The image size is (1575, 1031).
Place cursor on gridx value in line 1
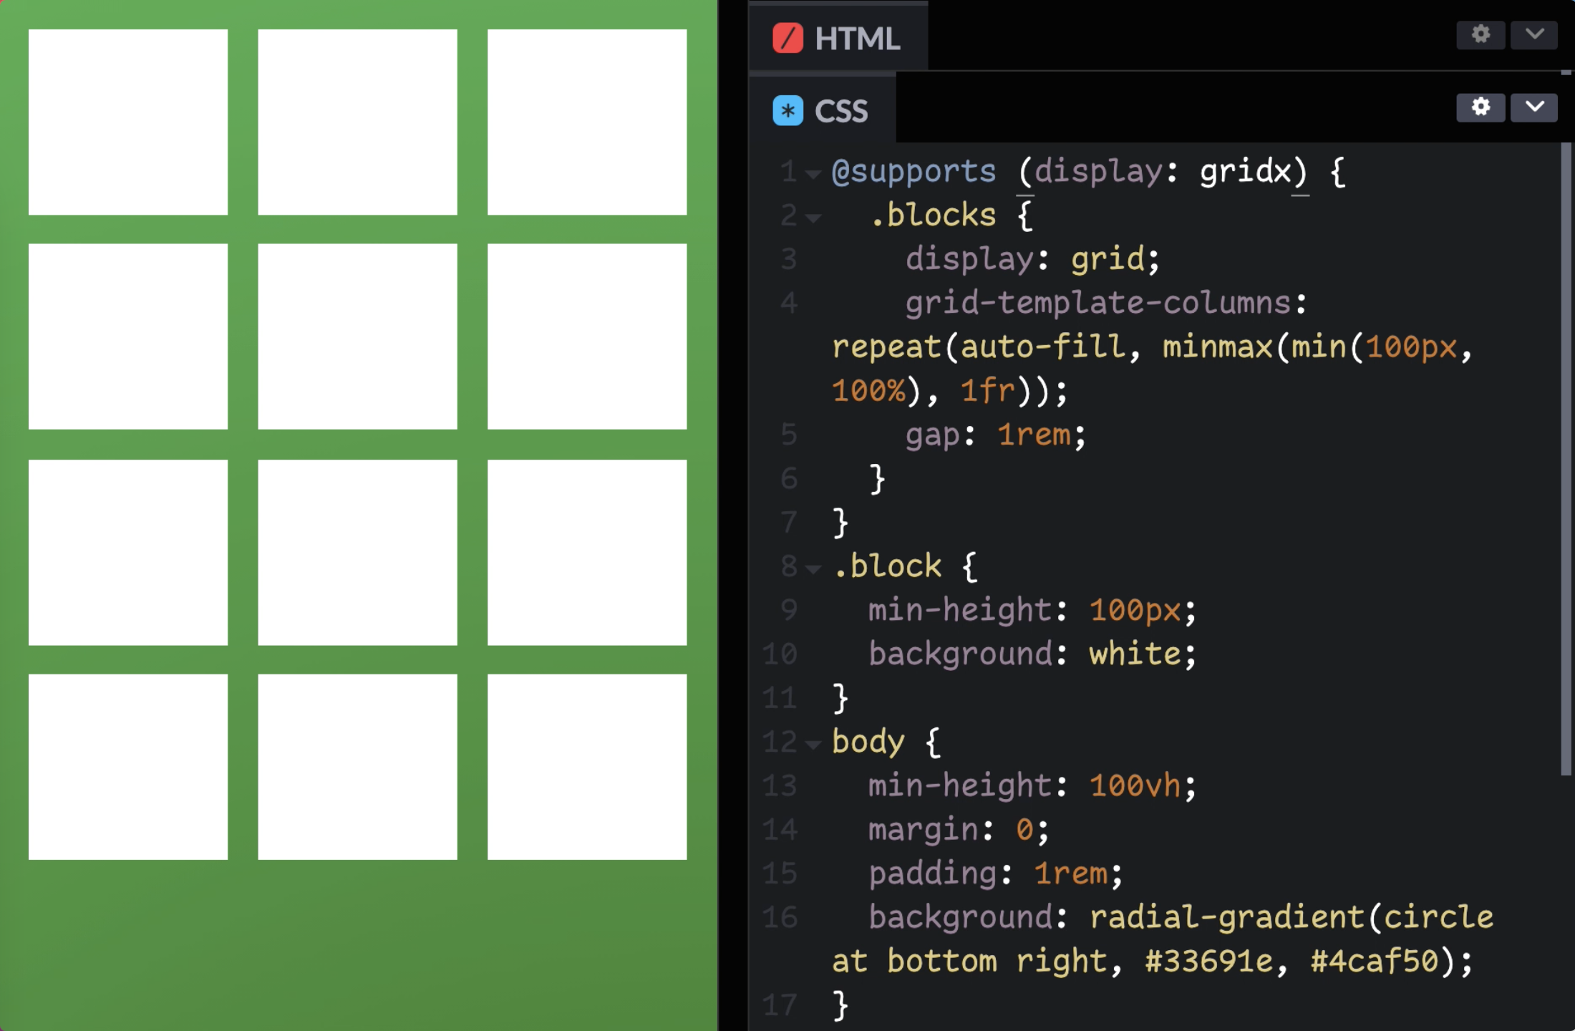[1244, 172]
